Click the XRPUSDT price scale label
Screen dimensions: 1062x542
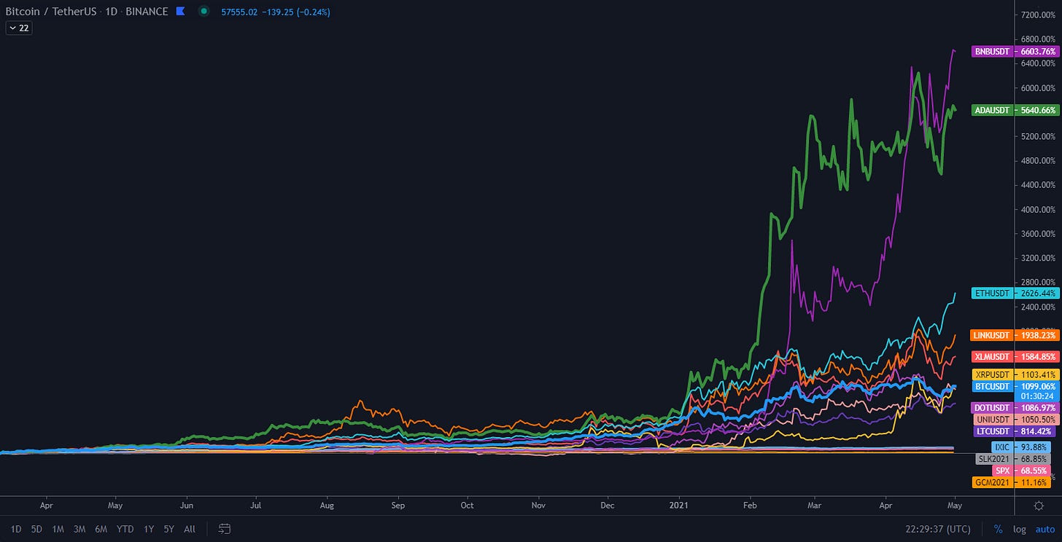[1015, 374]
